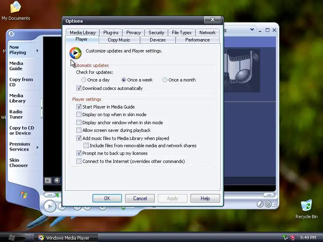323x242 pixels.
Task: Open the playlist dropdown arrow in Media Player
Action: (x=252, y=30)
